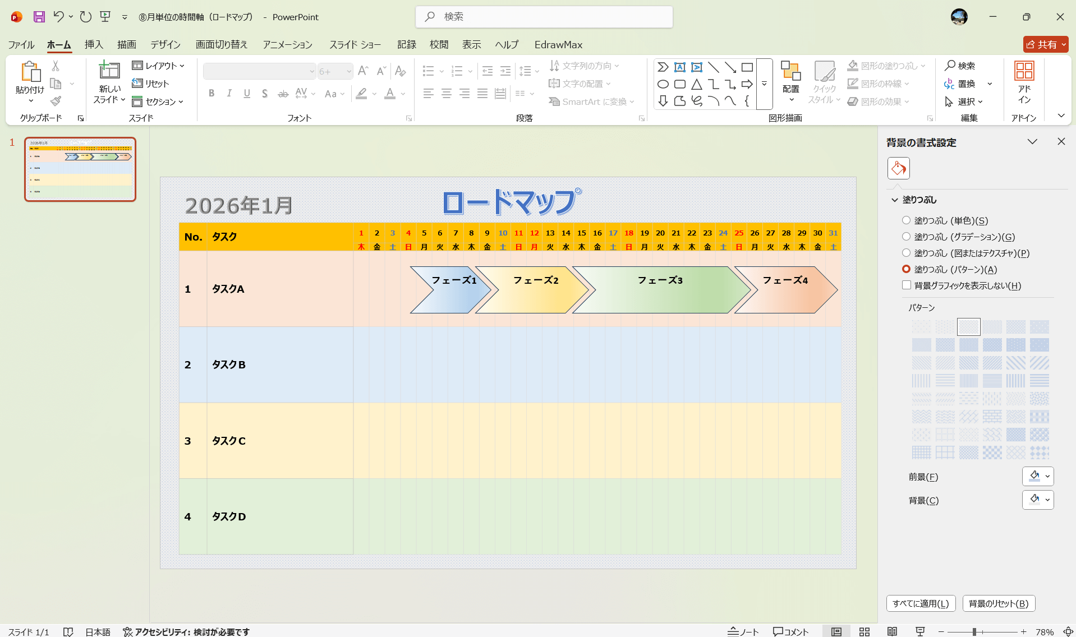Screen dimensions: 1076x637
Task: Click the fill bucket icon in 背景の書式設定
Action: click(x=898, y=168)
